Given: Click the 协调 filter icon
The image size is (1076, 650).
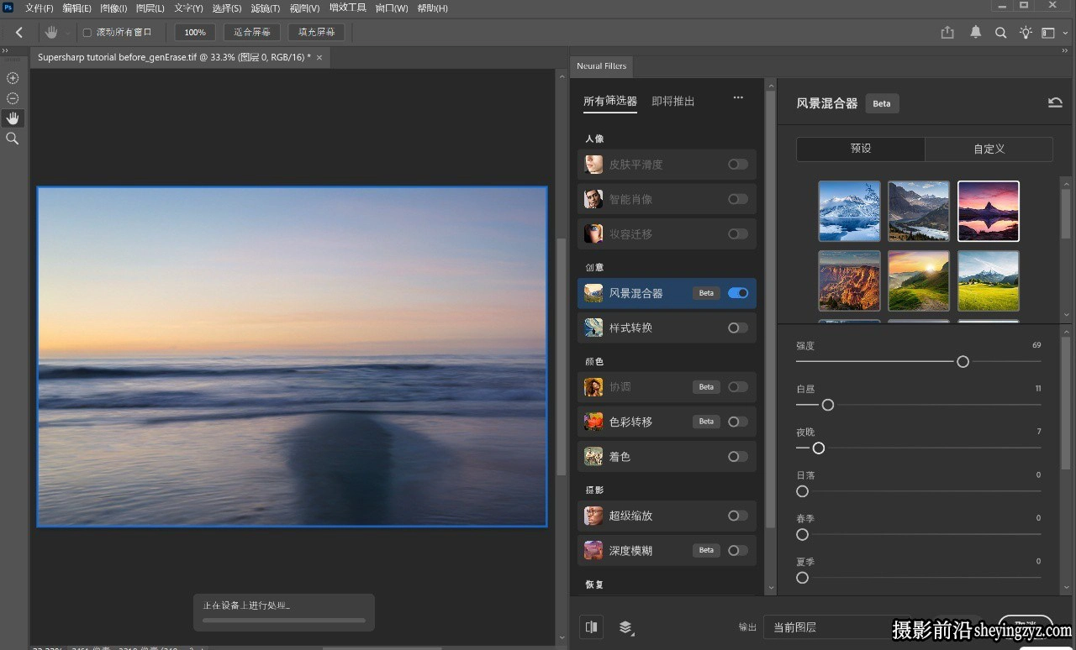Looking at the screenshot, I should (x=593, y=387).
